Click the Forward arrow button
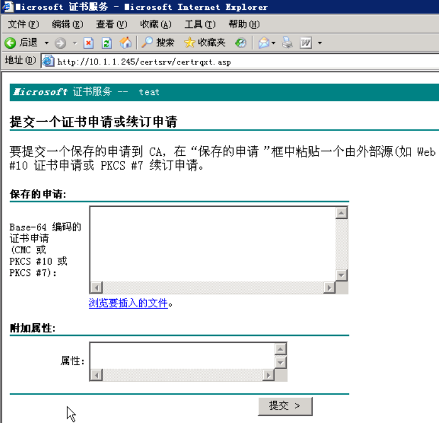The height and width of the screenshot is (423, 439). point(60,43)
